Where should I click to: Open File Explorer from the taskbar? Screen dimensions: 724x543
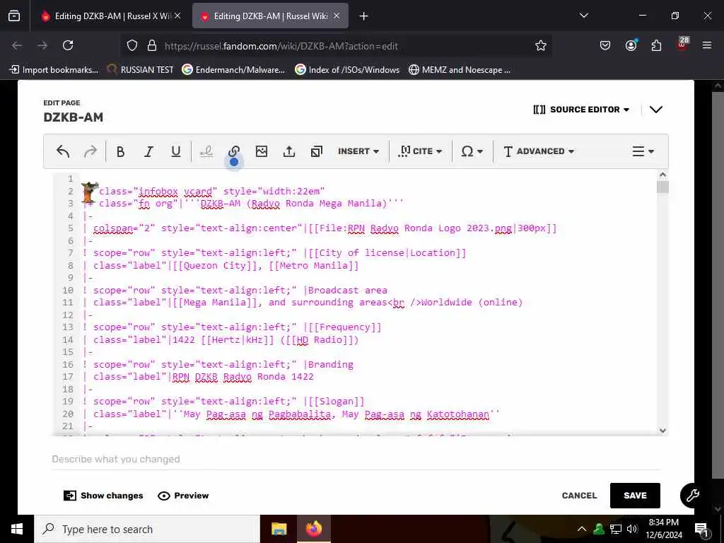click(279, 529)
